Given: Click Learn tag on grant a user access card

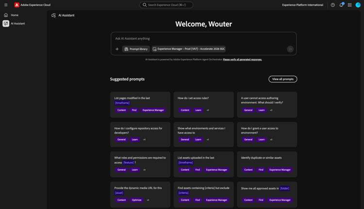Looking at the screenshot, I should tap(262, 140).
